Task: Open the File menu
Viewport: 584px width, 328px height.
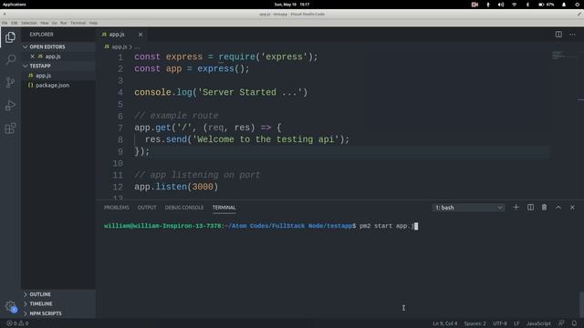Action: [5, 23]
